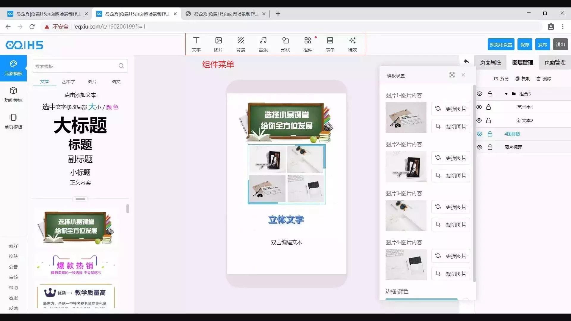The height and width of the screenshot is (321, 571).
Task: Click 客服 in bottom-left menu
Action: click(x=13, y=298)
